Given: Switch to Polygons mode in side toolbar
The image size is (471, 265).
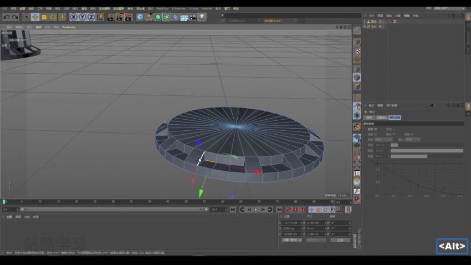Looking at the screenshot, I should [357, 86].
